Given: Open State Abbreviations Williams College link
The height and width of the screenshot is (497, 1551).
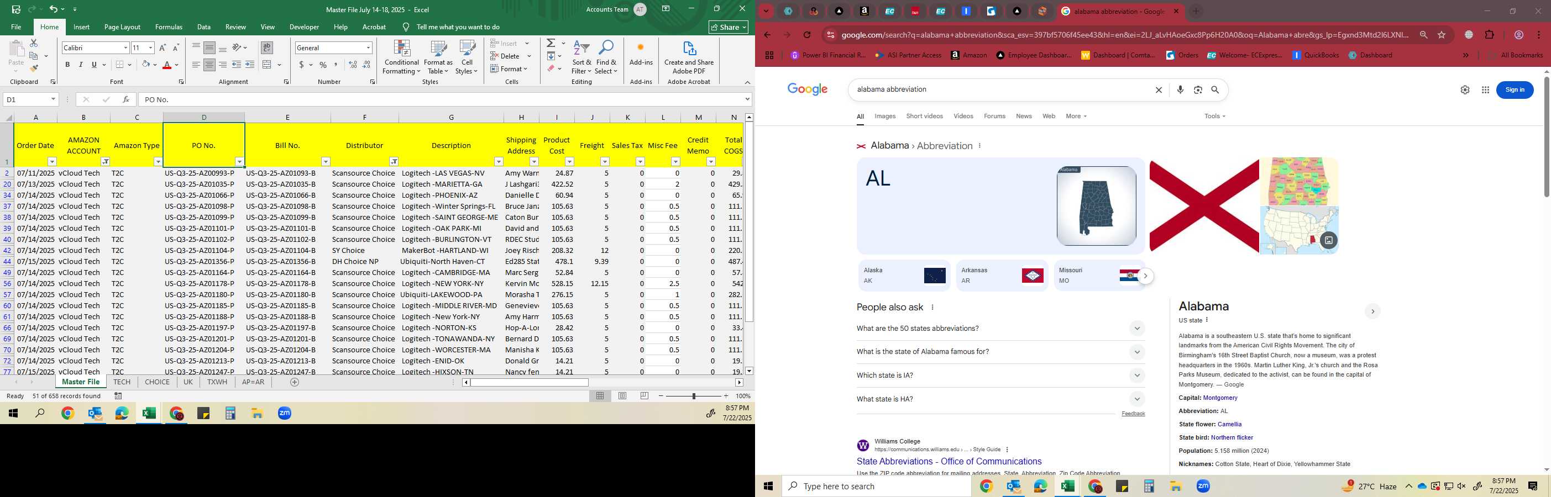Looking at the screenshot, I should (949, 462).
